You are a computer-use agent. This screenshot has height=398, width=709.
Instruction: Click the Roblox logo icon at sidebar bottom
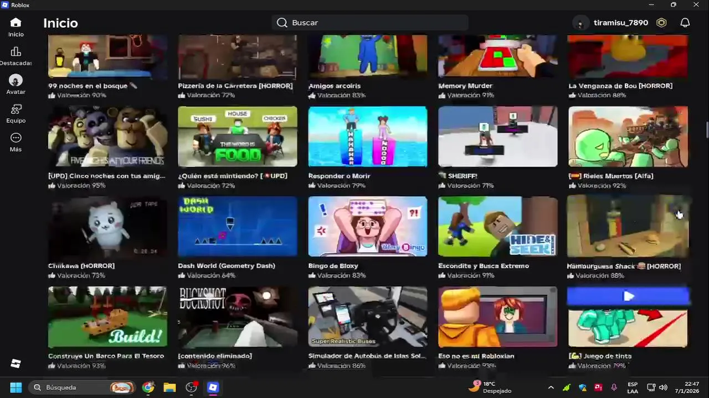(16, 363)
